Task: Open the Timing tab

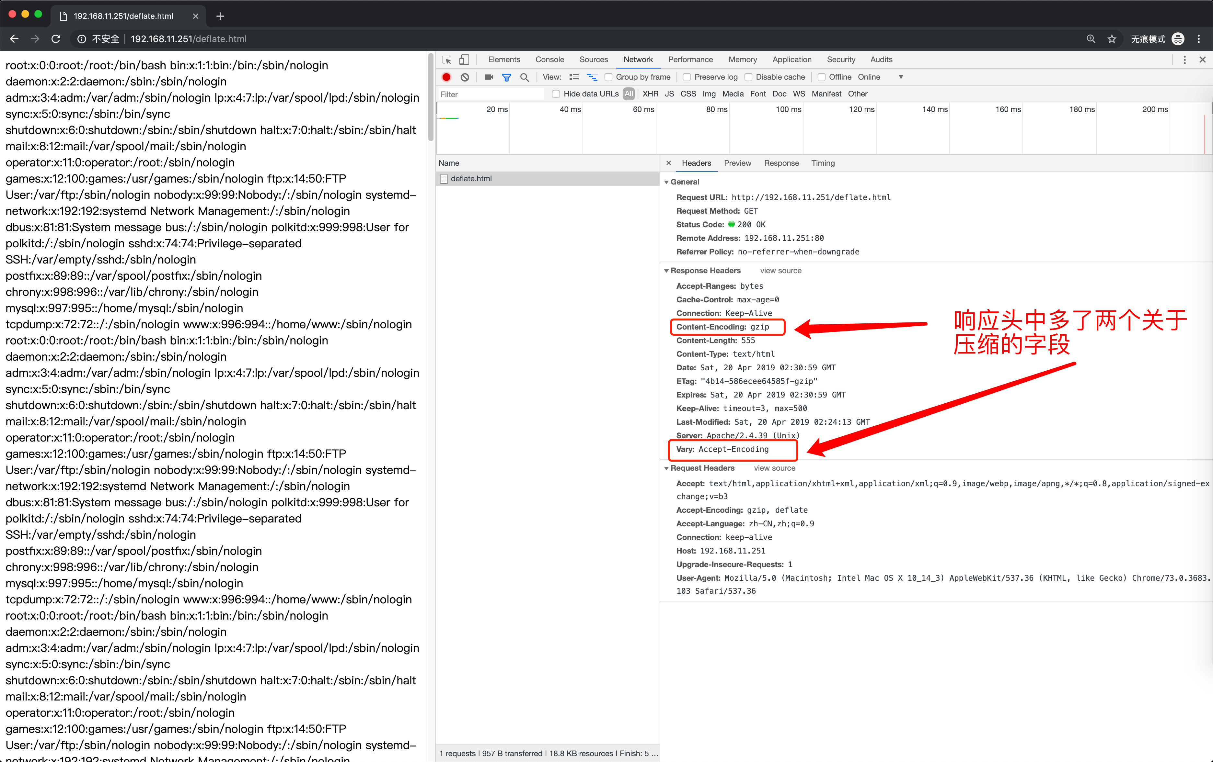Action: pos(823,163)
